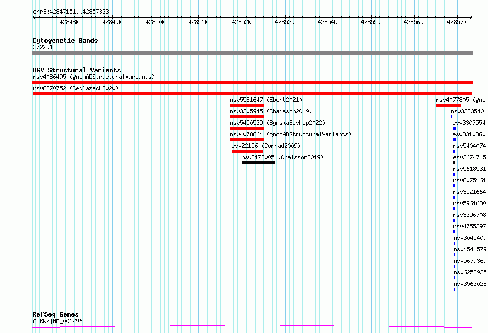Open variant esv22156 (Conrad2009)
The width and height of the screenshot is (488, 333).
point(266,146)
